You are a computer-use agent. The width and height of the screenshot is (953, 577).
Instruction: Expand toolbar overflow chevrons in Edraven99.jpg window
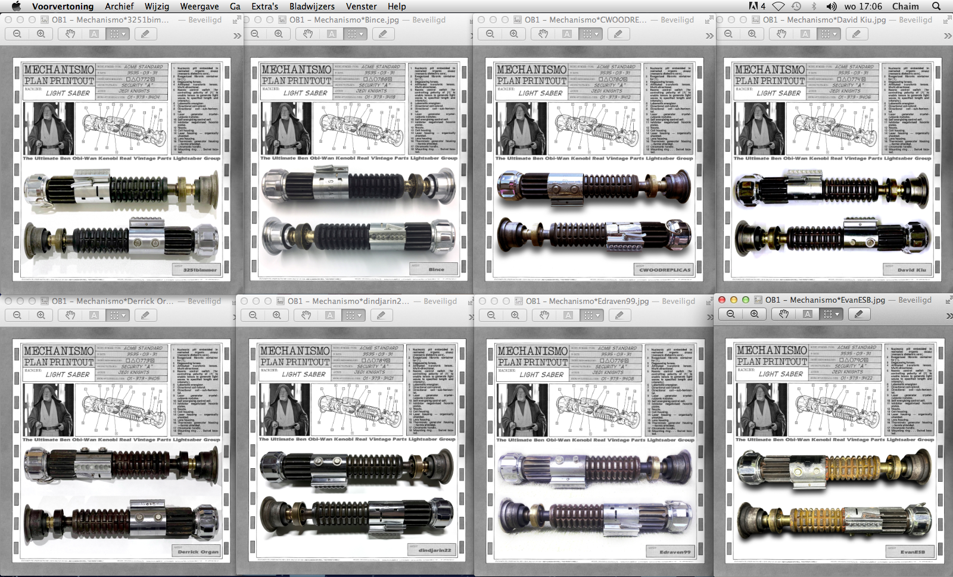pyautogui.click(x=709, y=317)
